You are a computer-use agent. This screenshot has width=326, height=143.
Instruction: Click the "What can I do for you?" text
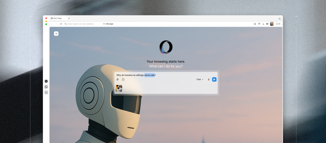click(x=166, y=66)
